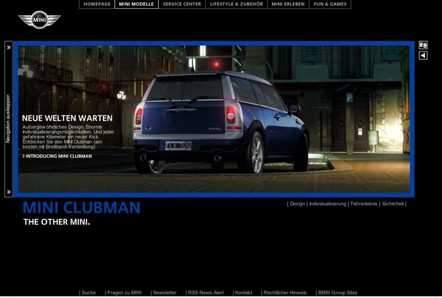Image resolution: width=442 pixels, height=298 pixels.
Task: Select the MINI MODELLE menu tab
Action: [x=136, y=4]
